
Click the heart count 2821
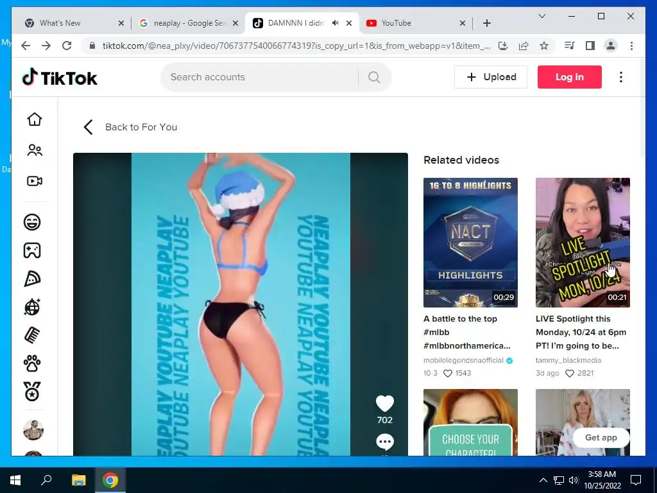(x=580, y=373)
